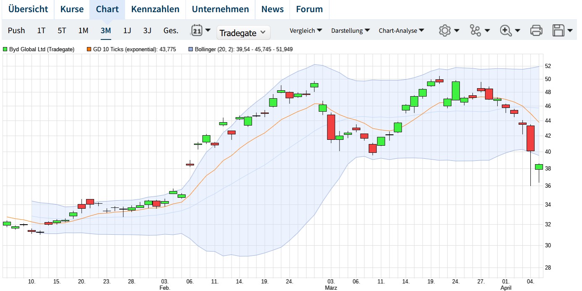Select the Übersicht tab
This screenshot has height=291, width=582.
tap(28, 9)
